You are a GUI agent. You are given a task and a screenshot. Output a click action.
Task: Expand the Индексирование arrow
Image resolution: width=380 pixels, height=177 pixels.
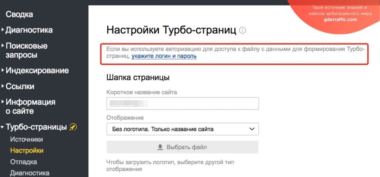(x=2, y=70)
